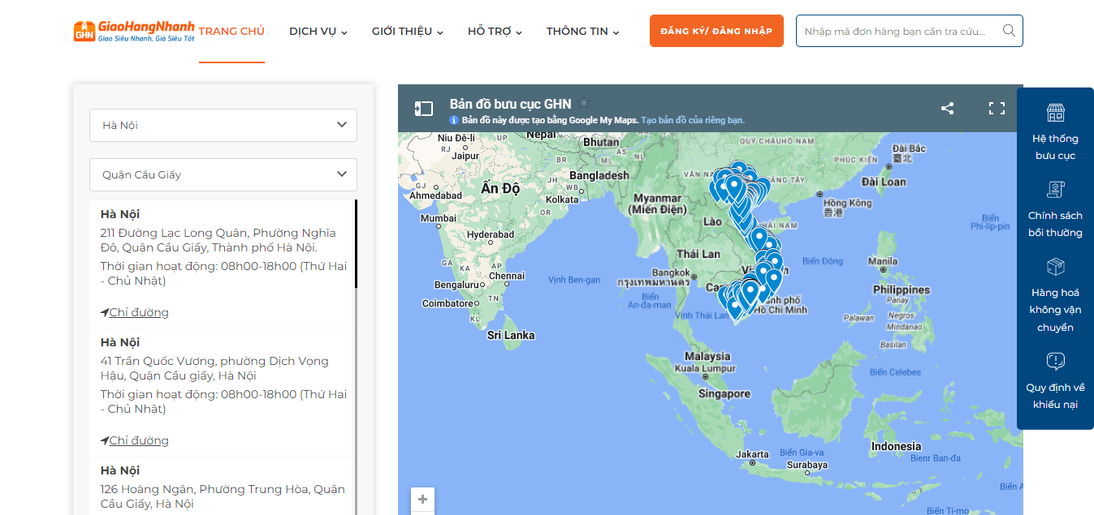
Task: Open Chính sách bồi thường icon
Action: coord(1055,190)
